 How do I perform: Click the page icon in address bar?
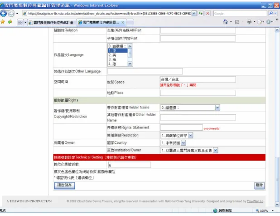25,14
